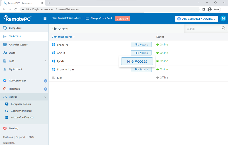Click the hamburger menu icon in header
Screen dimensions: 228x145
45,18
